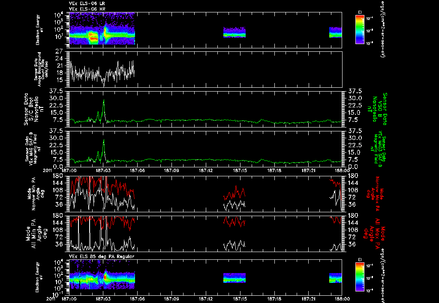This screenshot has width=439, height=303.
Task: Click the 'El' label above top color bar
Action: tap(360, 12)
